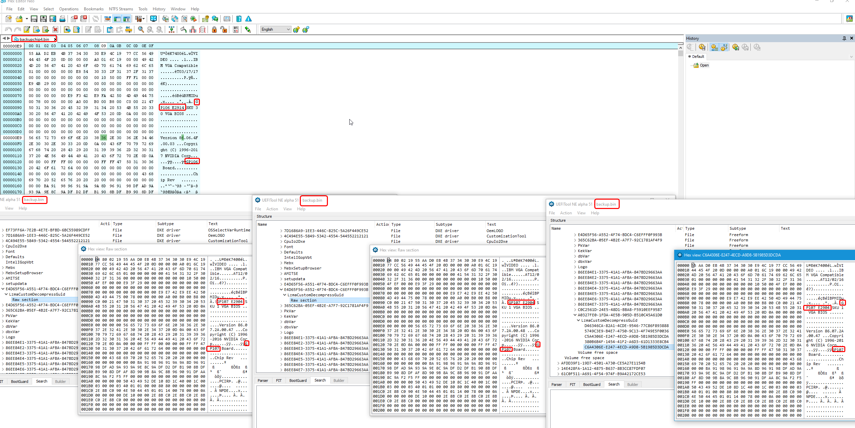The width and height of the screenshot is (855, 428).
Task: Open the dropdown arrow beside Open folder icon
Action: coord(27,19)
